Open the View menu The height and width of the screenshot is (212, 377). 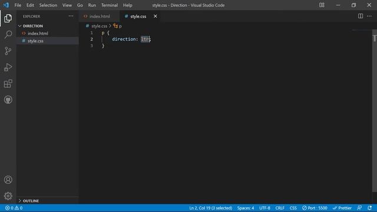point(67,5)
